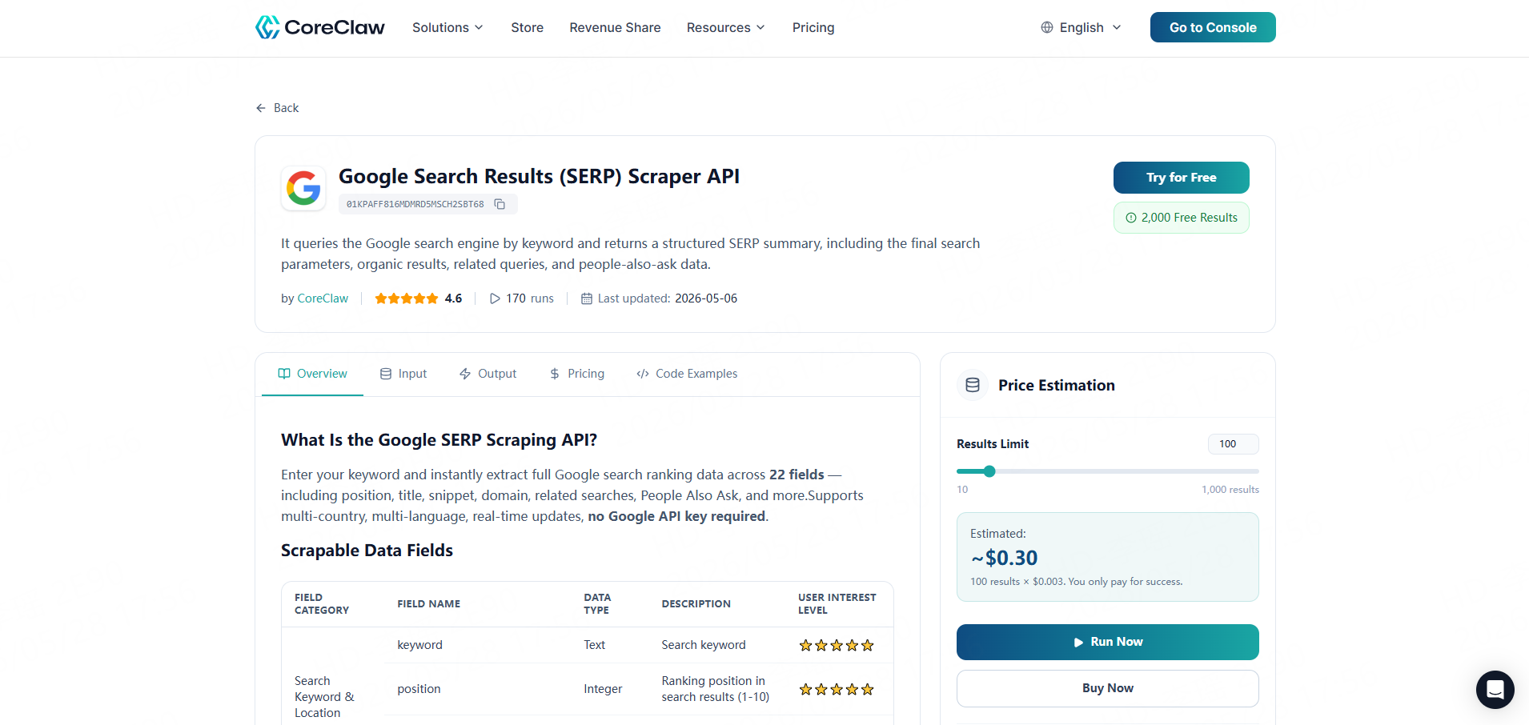This screenshot has width=1529, height=725.
Task: Switch to the Code Examples tab
Action: click(687, 374)
